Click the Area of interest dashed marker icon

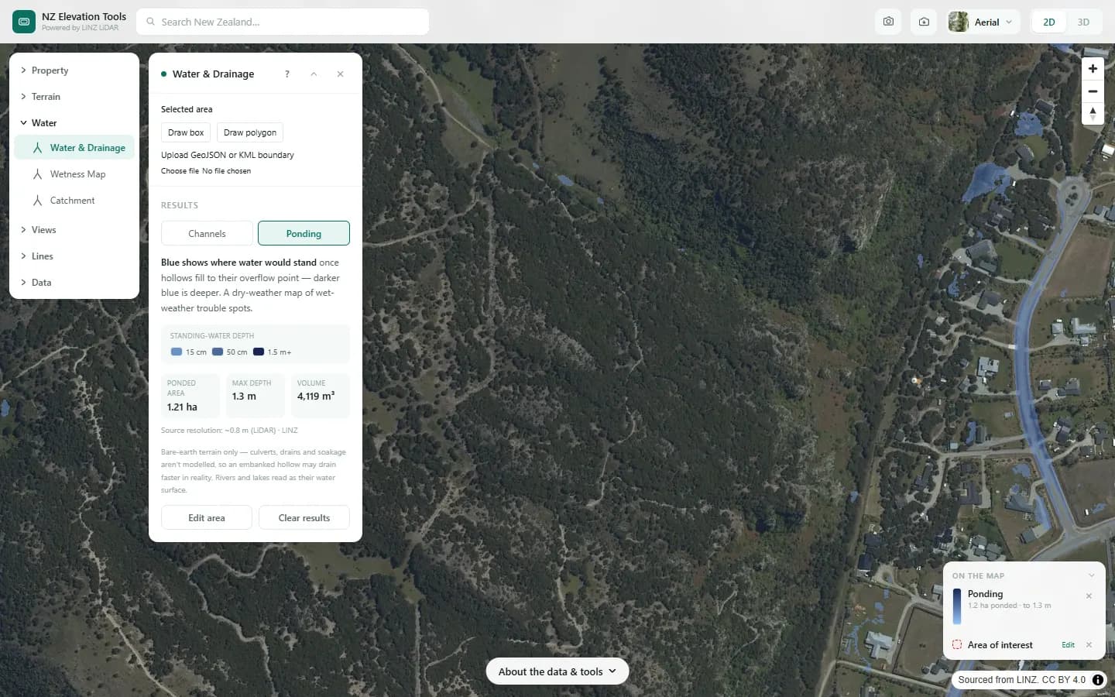[x=957, y=645]
